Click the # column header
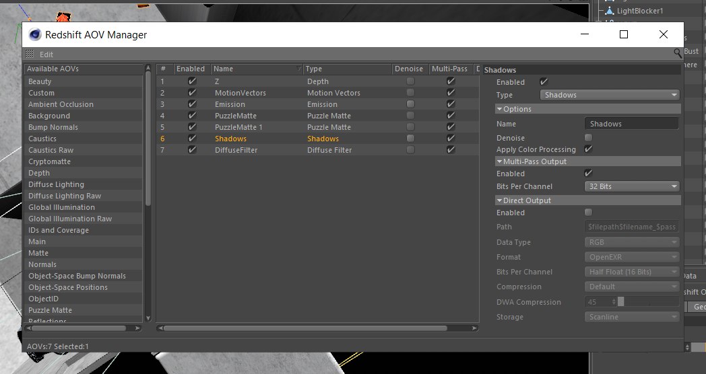This screenshot has width=706, height=374. 165,69
